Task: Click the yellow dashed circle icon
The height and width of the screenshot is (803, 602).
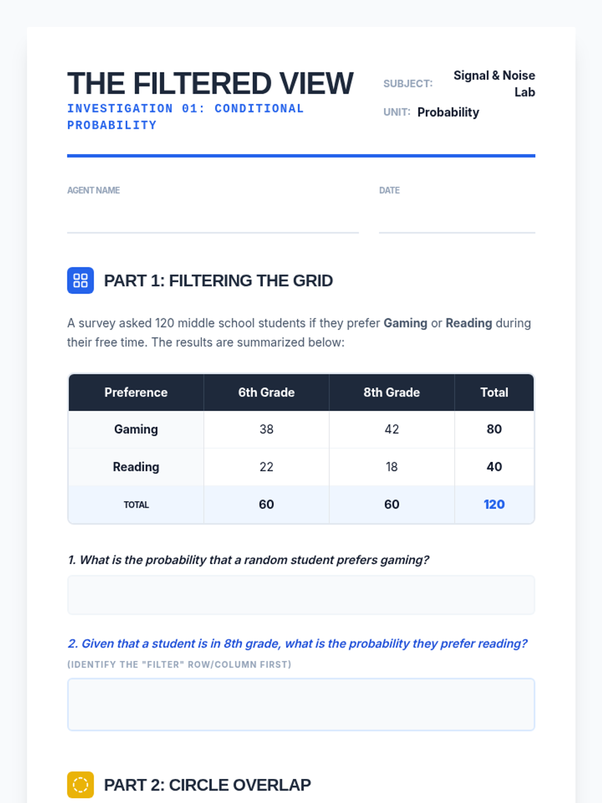Action: (x=80, y=784)
